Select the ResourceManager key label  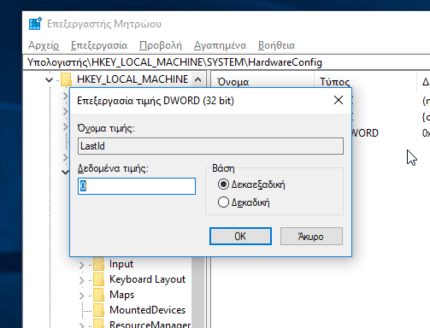point(150,324)
